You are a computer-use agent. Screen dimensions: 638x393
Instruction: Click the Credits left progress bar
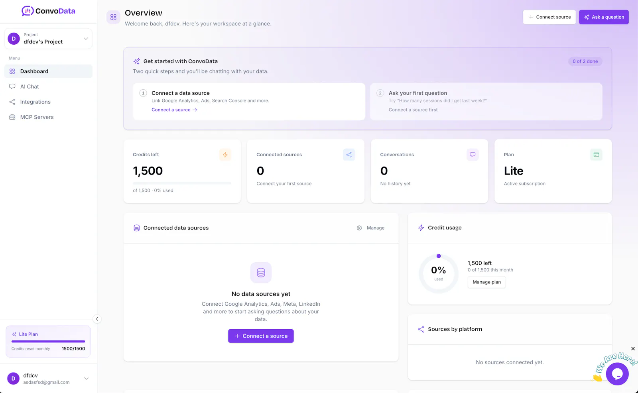point(182,183)
